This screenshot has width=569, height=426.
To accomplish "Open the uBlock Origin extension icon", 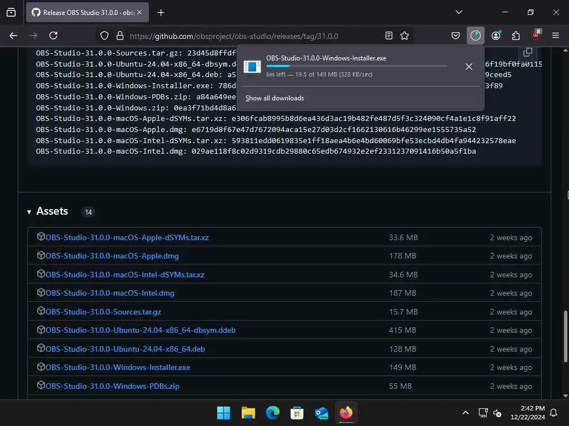I will click(x=536, y=35).
